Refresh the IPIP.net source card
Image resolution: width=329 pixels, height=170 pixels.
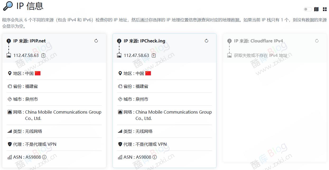96,41
